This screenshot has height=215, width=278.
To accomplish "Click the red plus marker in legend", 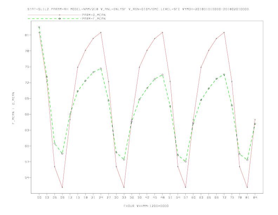I will coord(60,15).
